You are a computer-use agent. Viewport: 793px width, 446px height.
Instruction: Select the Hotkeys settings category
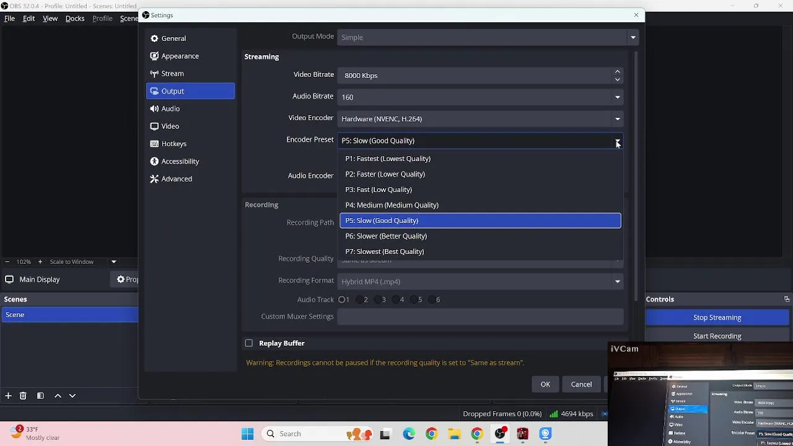[190, 144]
